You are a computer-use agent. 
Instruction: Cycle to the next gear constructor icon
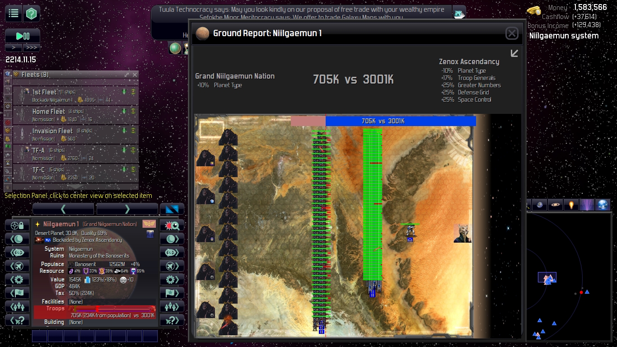click(172, 280)
